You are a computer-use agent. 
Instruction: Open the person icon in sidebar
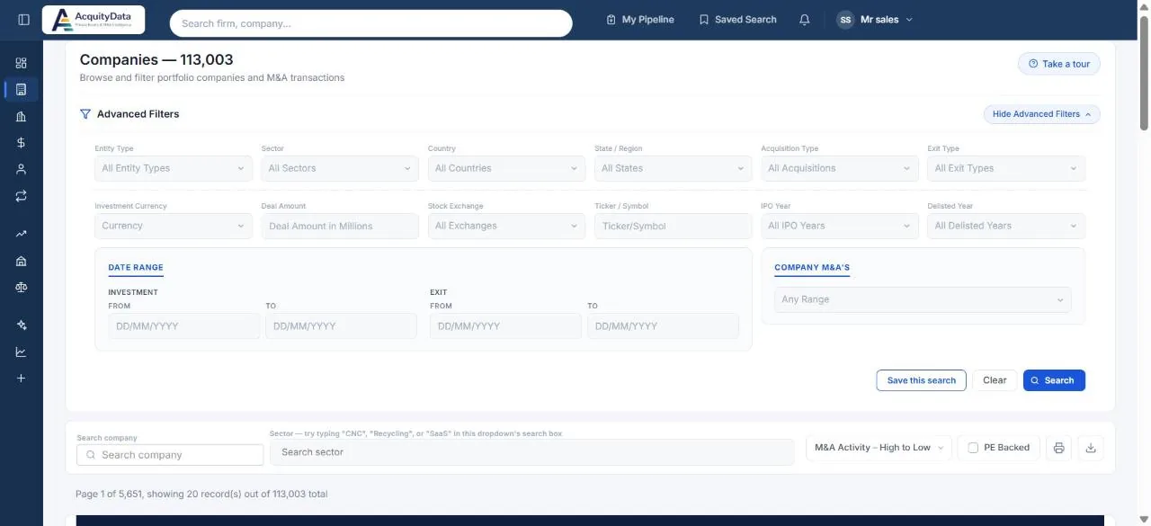pyautogui.click(x=22, y=169)
